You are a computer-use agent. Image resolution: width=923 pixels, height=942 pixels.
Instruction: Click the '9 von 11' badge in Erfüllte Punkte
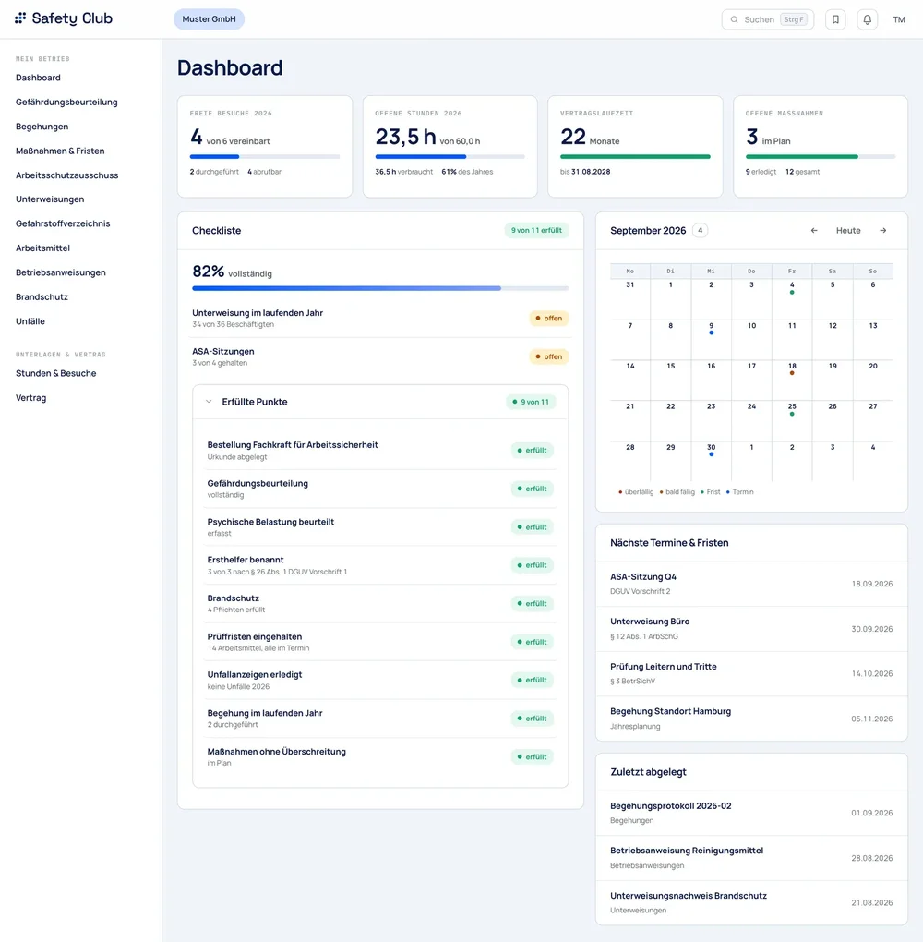click(531, 402)
